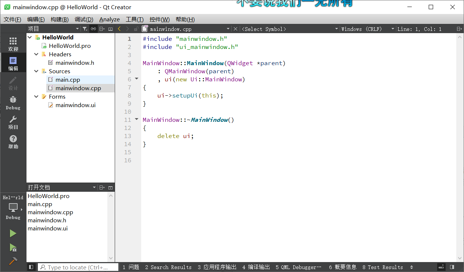This screenshot has width=464, height=272.
Task: Close the 打开文档 panel
Action: click(111, 187)
